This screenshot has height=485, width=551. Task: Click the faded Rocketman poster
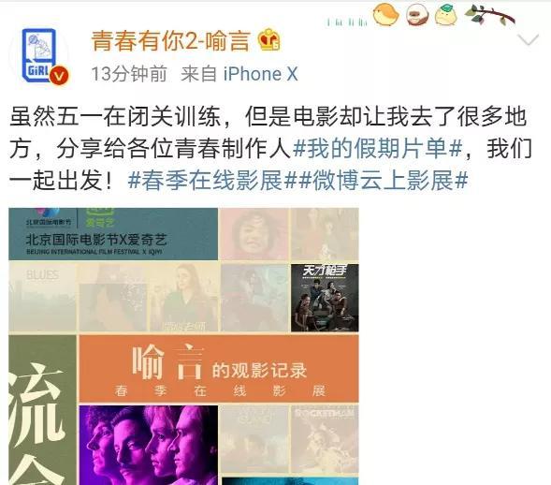point(325,439)
